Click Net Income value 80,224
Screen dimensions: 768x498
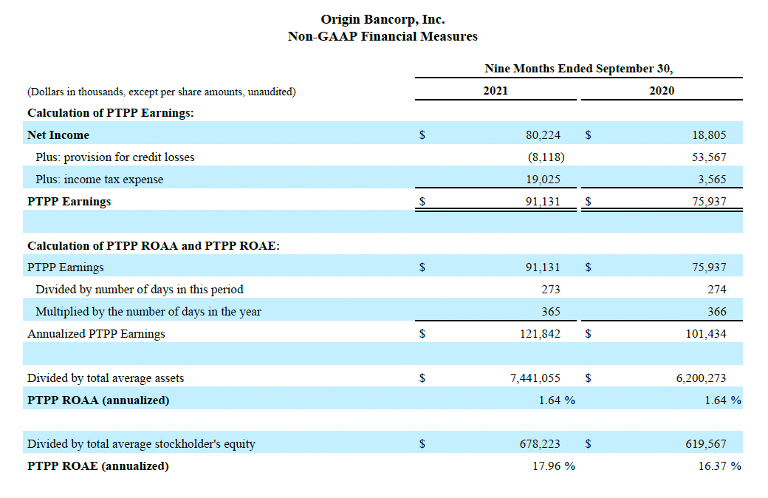[x=544, y=135]
